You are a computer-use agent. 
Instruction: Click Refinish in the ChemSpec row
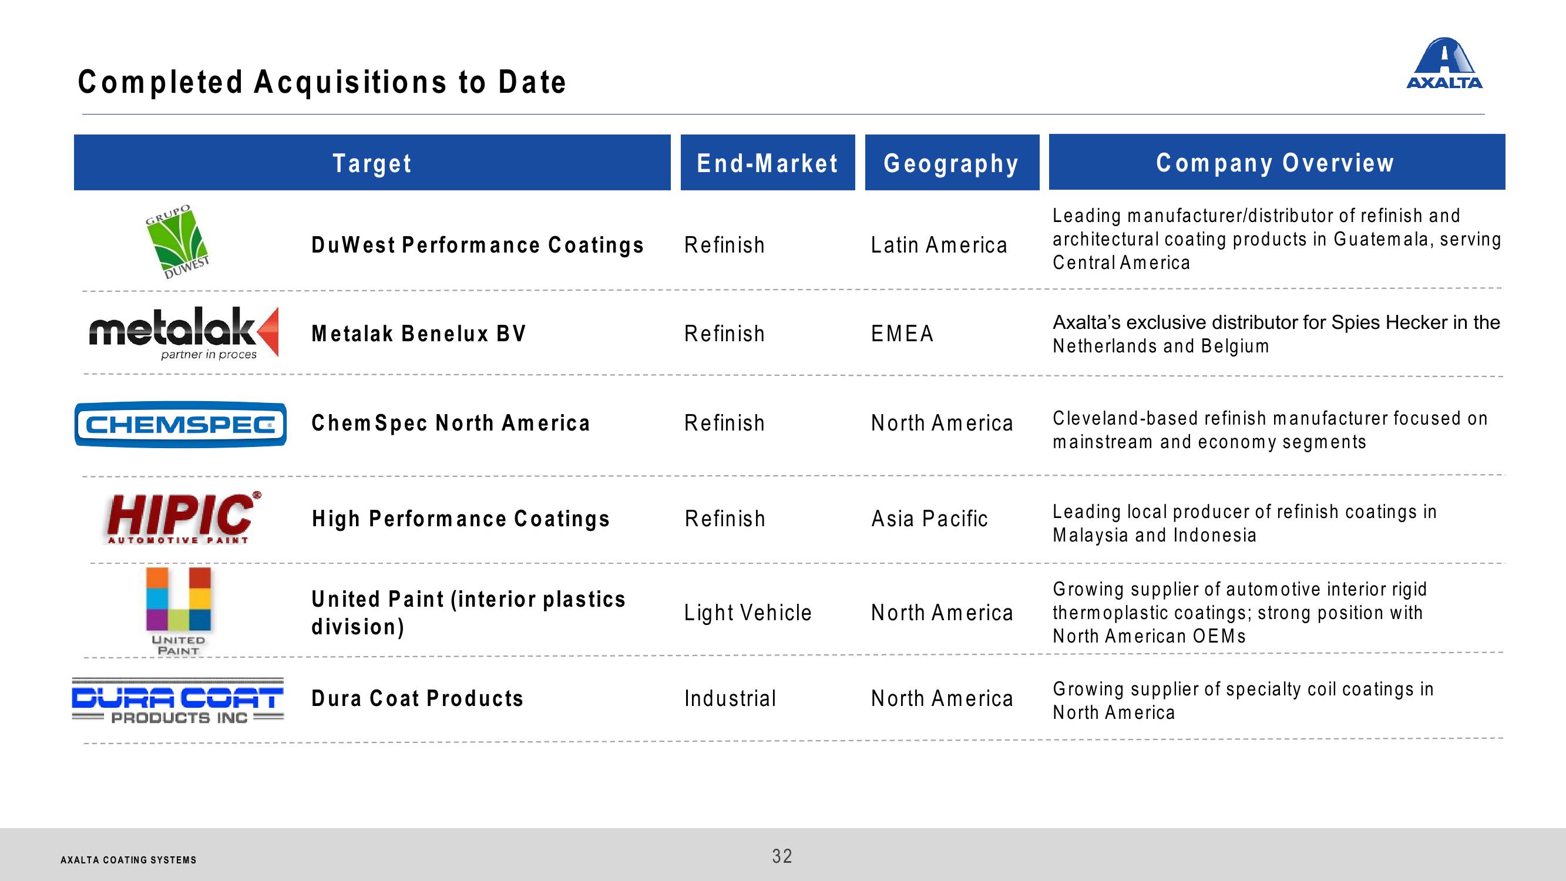point(724,423)
